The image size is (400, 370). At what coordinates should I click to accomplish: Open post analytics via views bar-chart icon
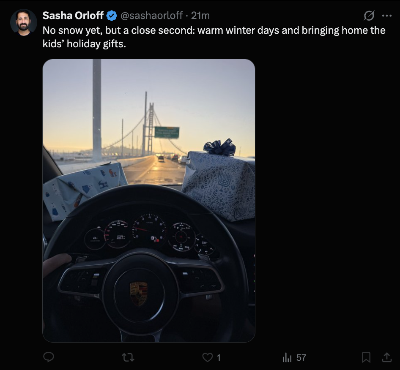tap(287, 358)
